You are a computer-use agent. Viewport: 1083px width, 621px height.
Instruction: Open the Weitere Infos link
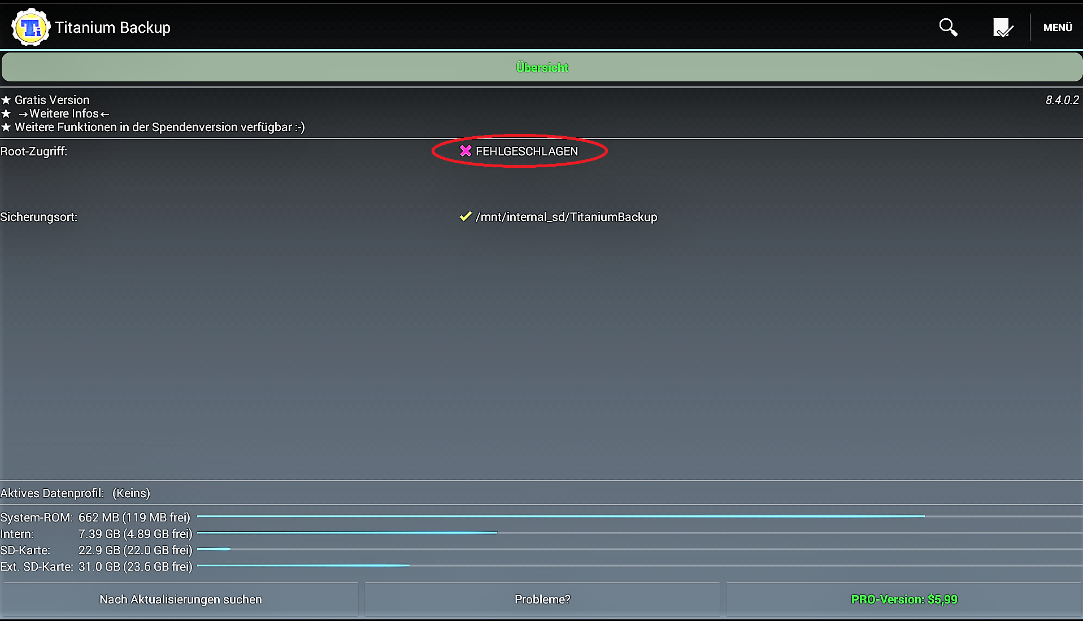click(x=63, y=114)
